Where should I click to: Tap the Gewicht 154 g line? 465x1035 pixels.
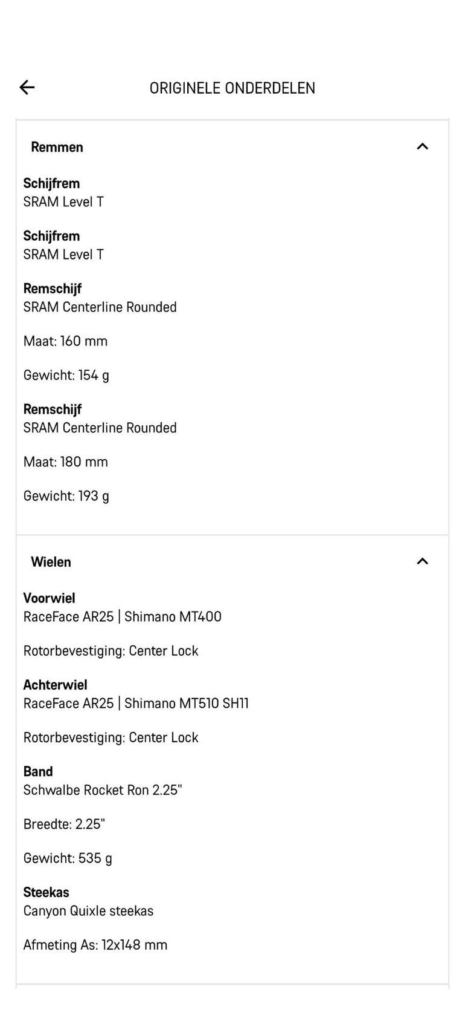click(x=66, y=375)
